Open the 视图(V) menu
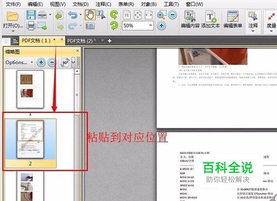 pos(58,4)
